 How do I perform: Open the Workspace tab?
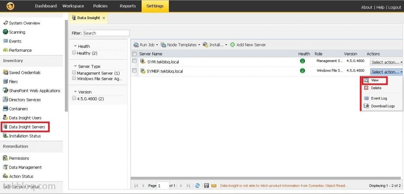coord(73,6)
